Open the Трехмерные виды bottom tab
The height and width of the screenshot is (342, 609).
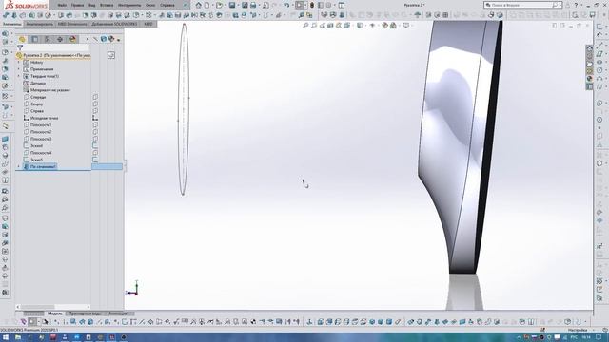pos(85,313)
